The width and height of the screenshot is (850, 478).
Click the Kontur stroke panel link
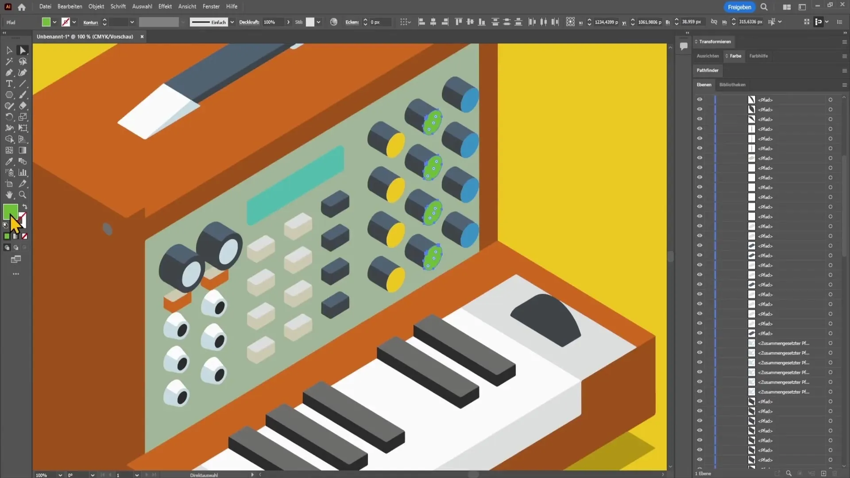[x=91, y=22]
